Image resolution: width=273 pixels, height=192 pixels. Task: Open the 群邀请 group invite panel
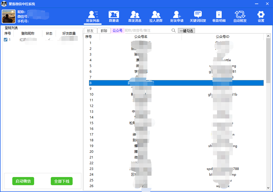coord(114,16)
